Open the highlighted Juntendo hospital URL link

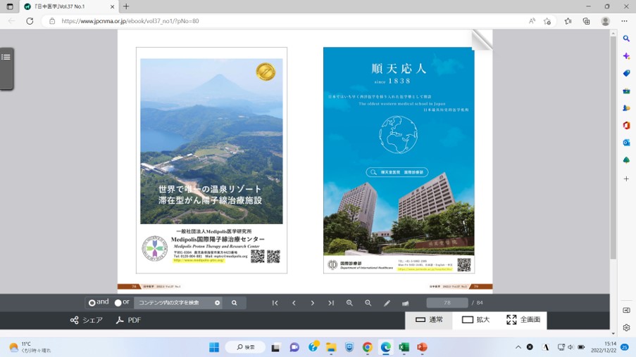[x=425, y=268]
